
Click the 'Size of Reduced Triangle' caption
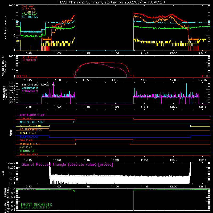click(x=67, y=165)
